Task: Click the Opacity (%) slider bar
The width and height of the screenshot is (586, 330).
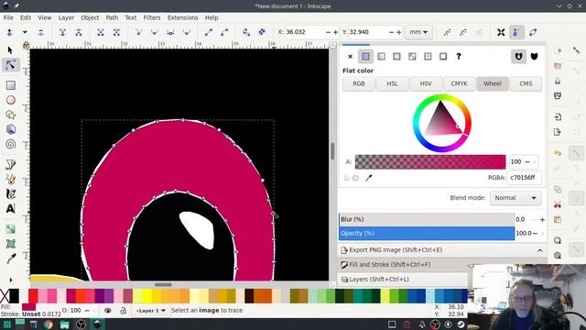Action: (x=427, y=234)
